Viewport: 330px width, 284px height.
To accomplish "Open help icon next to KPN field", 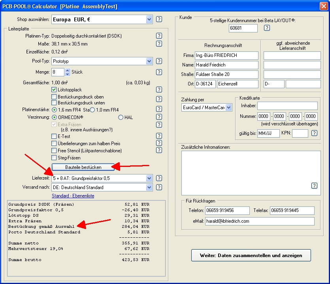I will coord(314,133).
